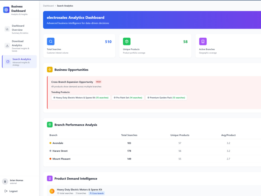This screenshot has width=261, height=196.
Task: Click the Mount Pleasant branch name
Action: coord(61,159)
